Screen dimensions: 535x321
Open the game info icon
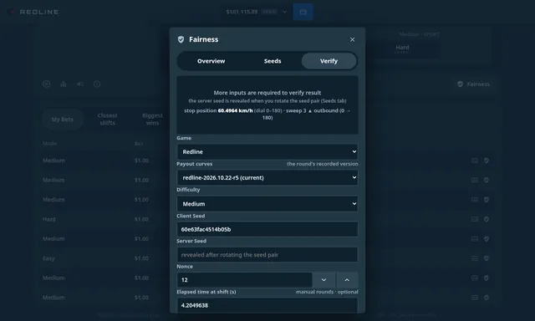[97, 84]
